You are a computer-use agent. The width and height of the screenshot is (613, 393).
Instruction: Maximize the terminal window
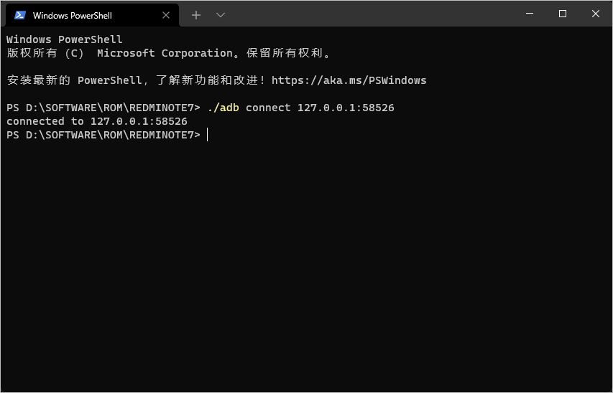(563, 14)
